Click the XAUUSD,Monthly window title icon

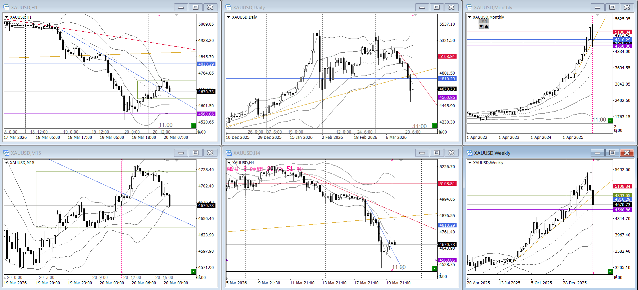pos(469,7)
